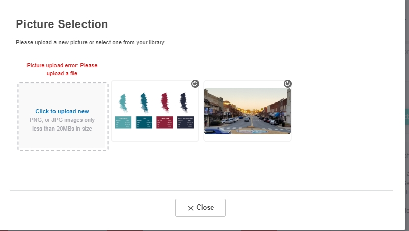Click the 'Click to upload new' link
Screen dimensions: 409x231
[62, 111]
